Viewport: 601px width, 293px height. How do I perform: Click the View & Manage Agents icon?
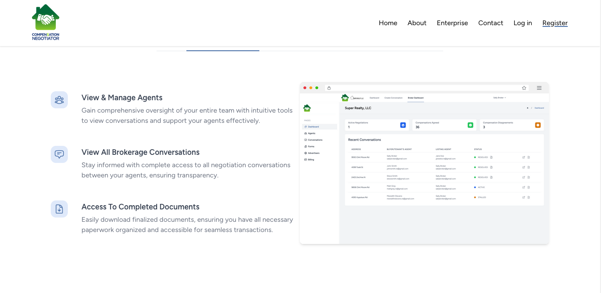[x=59, y=100]
